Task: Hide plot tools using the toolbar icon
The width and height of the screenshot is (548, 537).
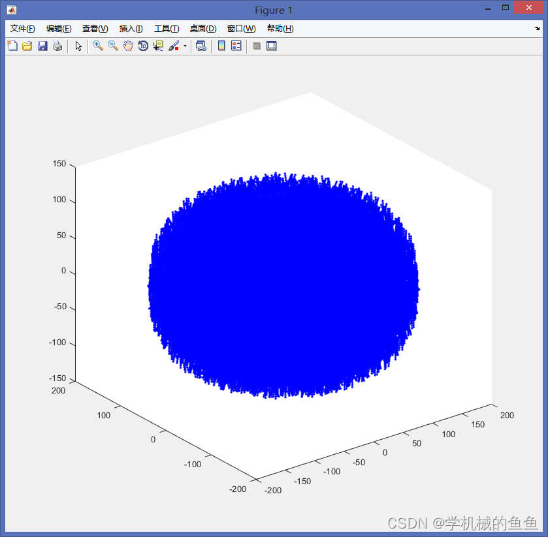Action: point(257,46)
